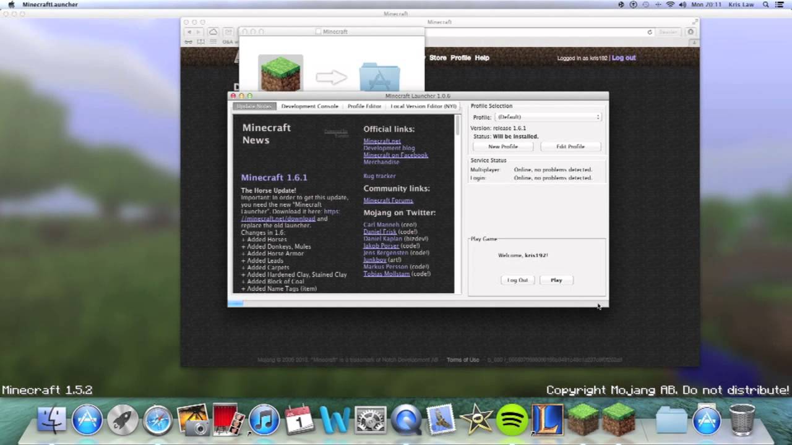
Task: Open iTunes music note icon
Action: click(x=264, y=420)
